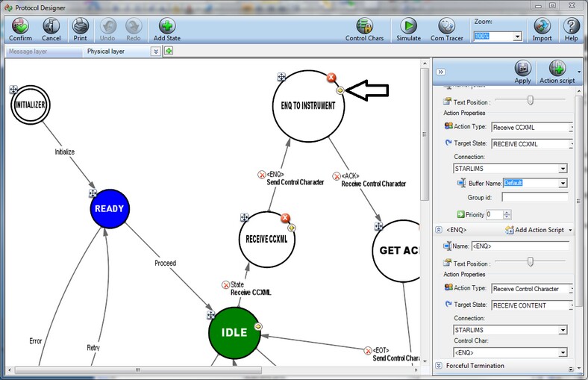Image resolution: width=588 pixels, height=380 pixels.
Task: Select the Proceed transition label
Action: [166, 263]
